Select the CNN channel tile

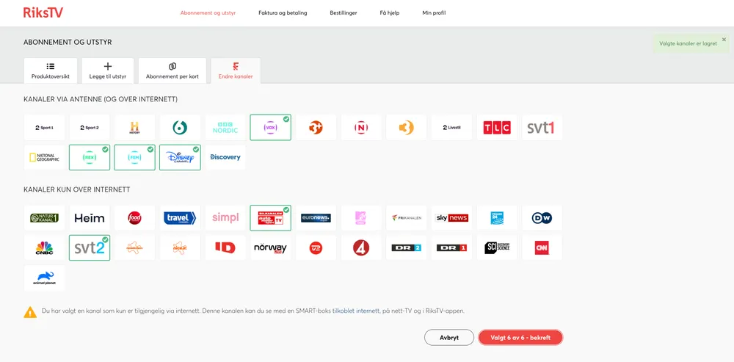pyautogui.click(x=542, y=247)
